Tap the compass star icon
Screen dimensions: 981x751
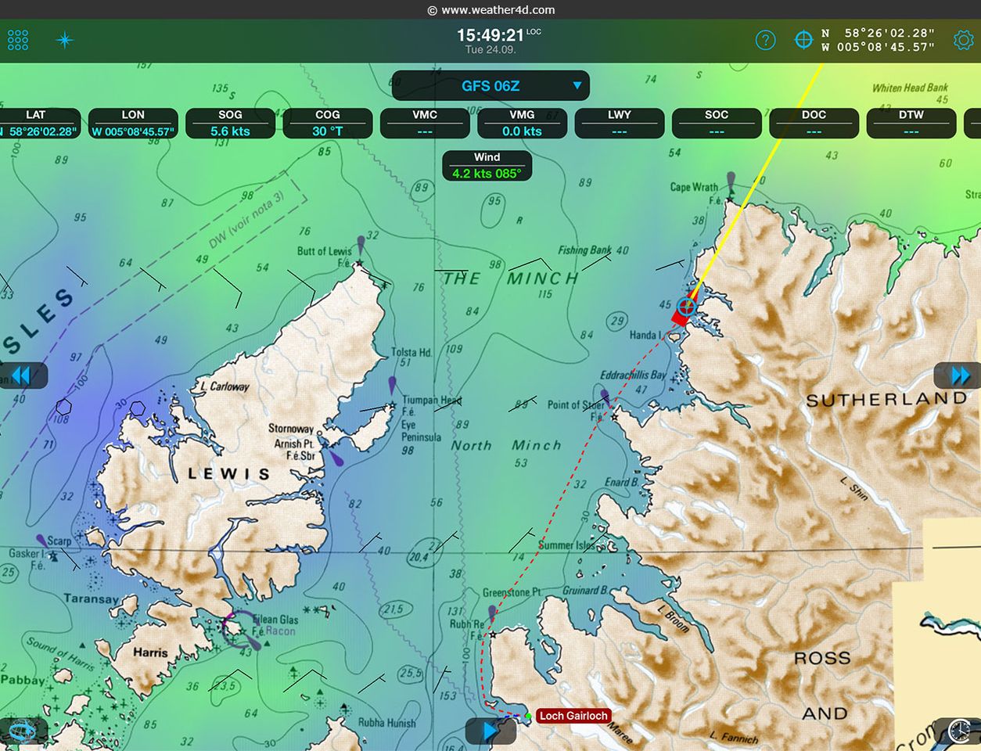pyautogui.click(x=65, y=40)
